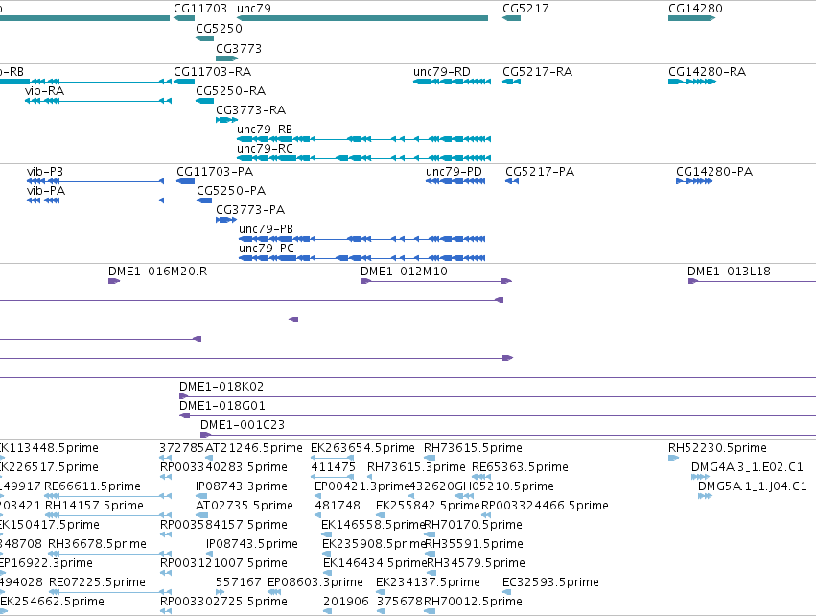Click the CG11703 gene glyph

tap(184, 18)
